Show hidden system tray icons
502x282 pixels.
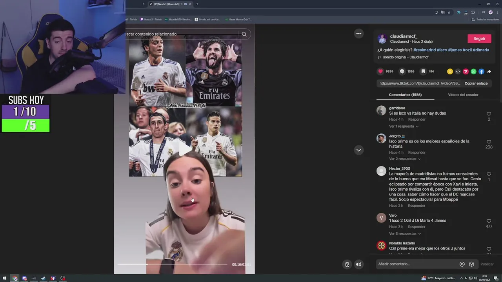(461, 278)
